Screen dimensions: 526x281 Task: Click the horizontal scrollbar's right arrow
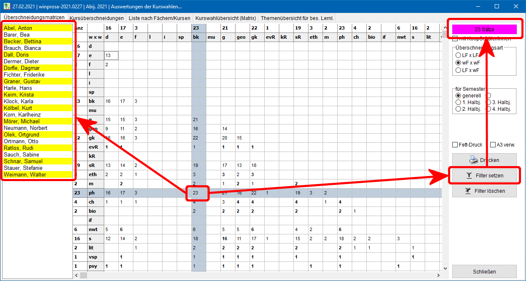tap(438, 276)
